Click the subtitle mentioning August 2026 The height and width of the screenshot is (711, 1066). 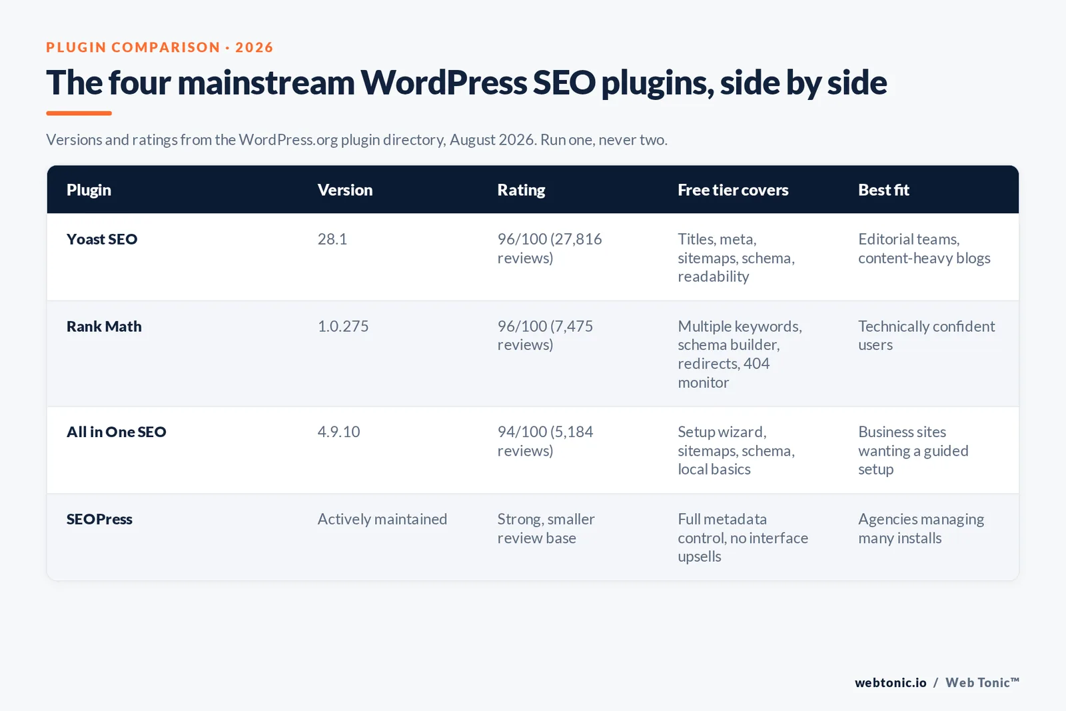[356, 140]
